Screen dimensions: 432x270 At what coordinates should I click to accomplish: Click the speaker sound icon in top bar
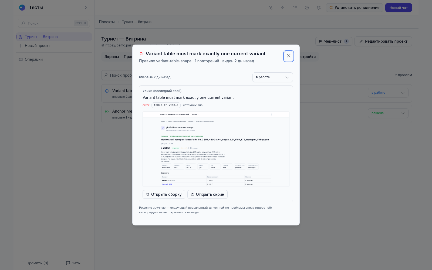point(283,8)
